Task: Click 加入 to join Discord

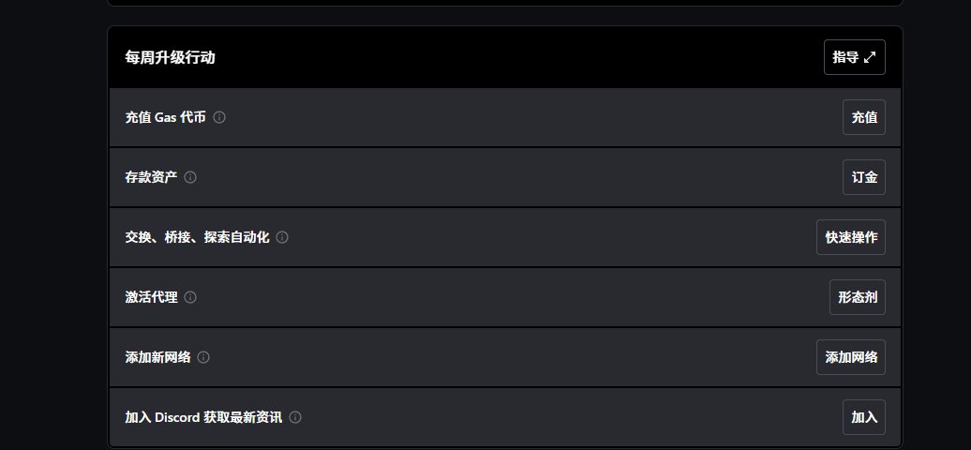Action: coord(864,418)
